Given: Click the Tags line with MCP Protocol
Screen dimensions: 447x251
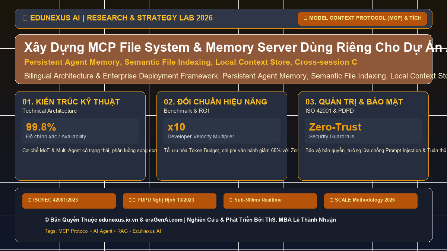Looking at the screenshot, I should pos(103,231).
